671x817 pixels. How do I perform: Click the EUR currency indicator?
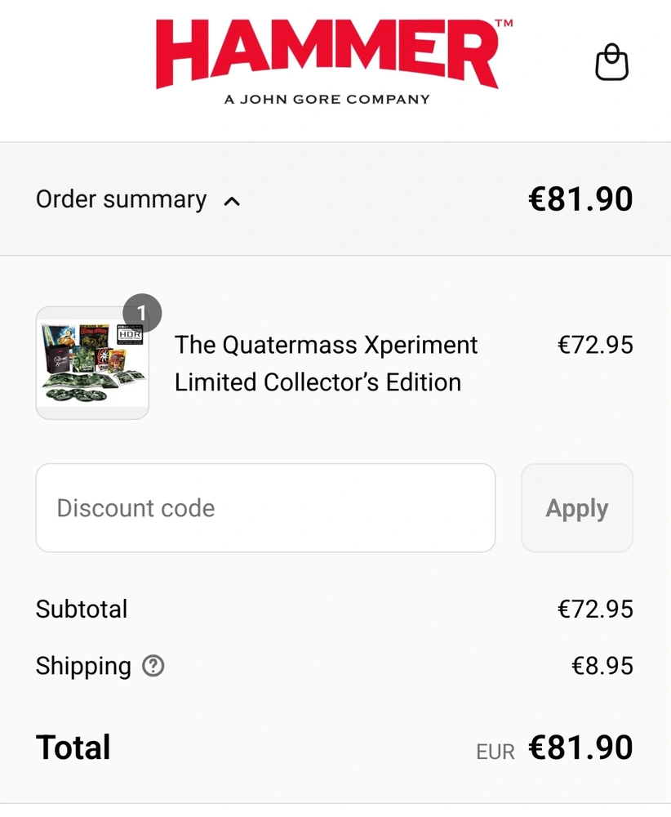(x=495, y=752)
